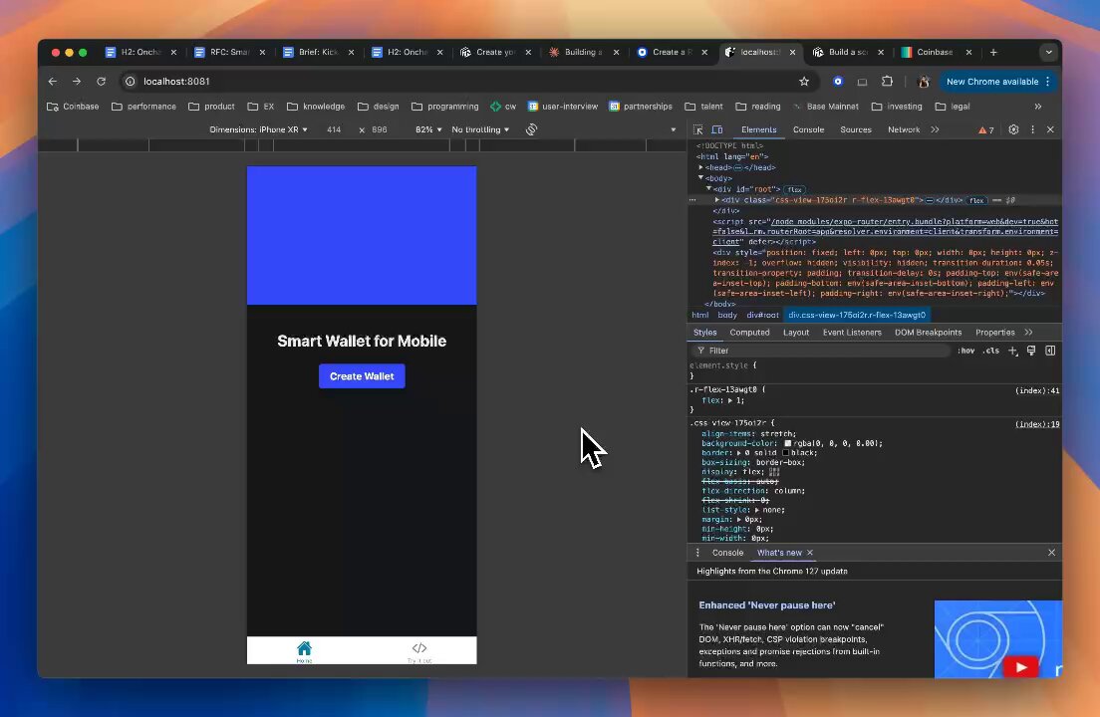Click the New Chrome available button

pos(996,82)
